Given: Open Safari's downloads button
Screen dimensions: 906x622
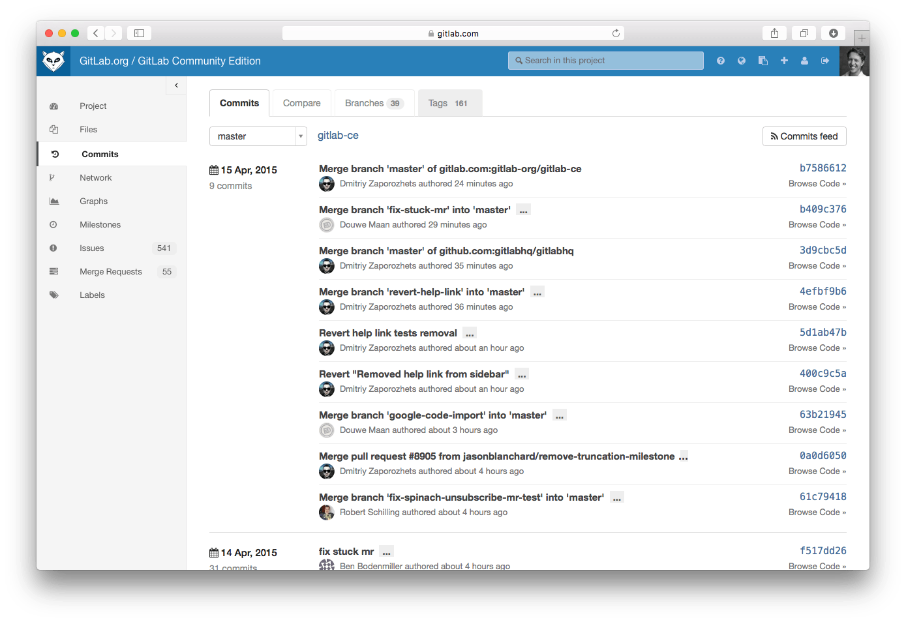Looking at the screenshot, I should coord(833,33).
